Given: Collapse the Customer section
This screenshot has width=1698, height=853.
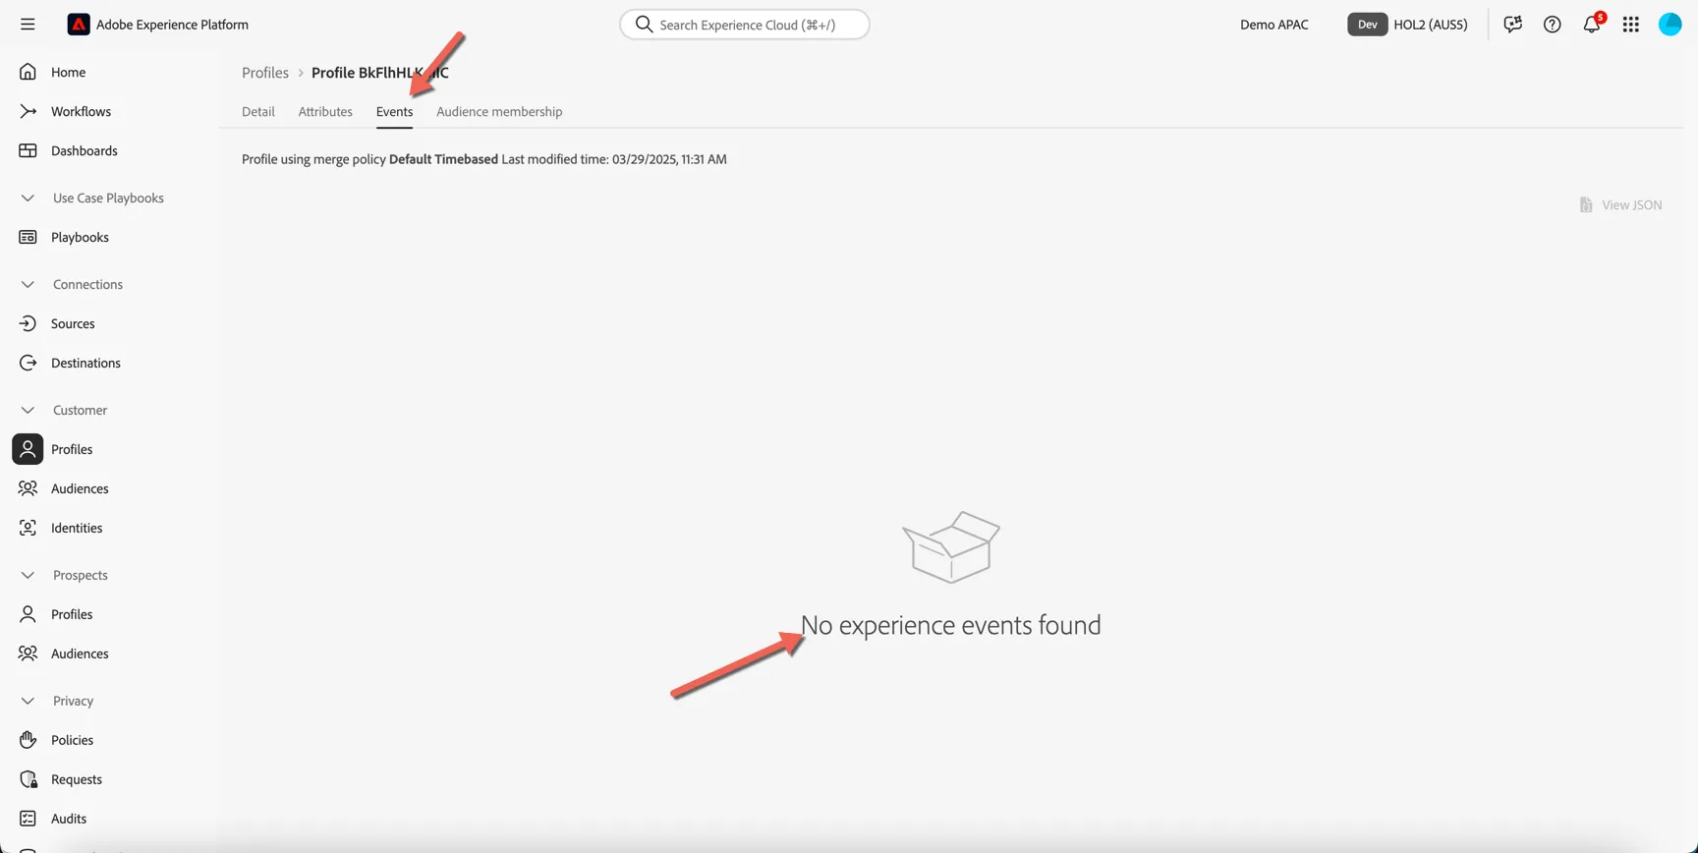Looking at the screenshot, I should 28,410.
